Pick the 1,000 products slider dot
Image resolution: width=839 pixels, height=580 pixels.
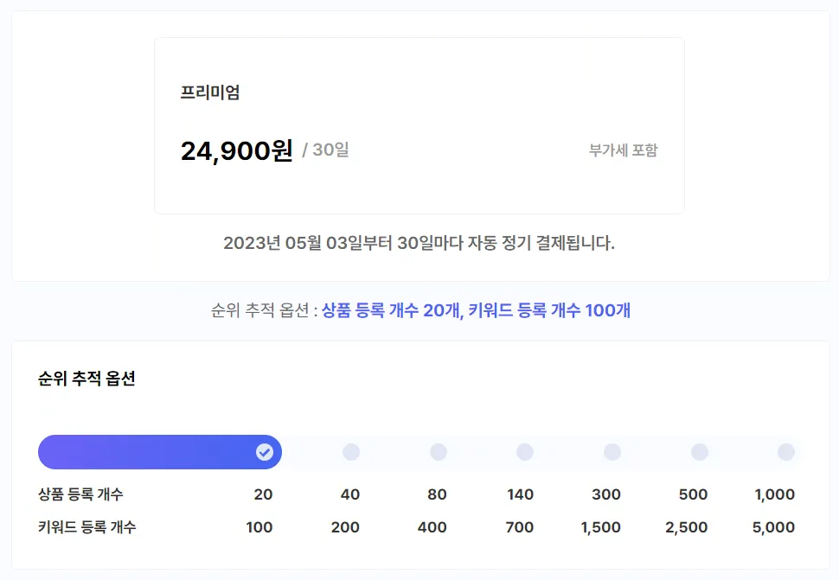click(786, 452)
